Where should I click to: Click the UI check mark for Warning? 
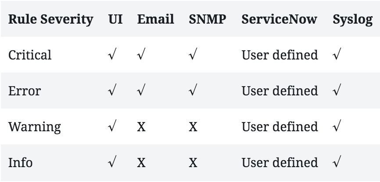click(x=112, y=127)
